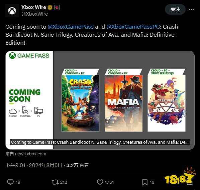Open the reply comment icon

click(x=10, y=182)
